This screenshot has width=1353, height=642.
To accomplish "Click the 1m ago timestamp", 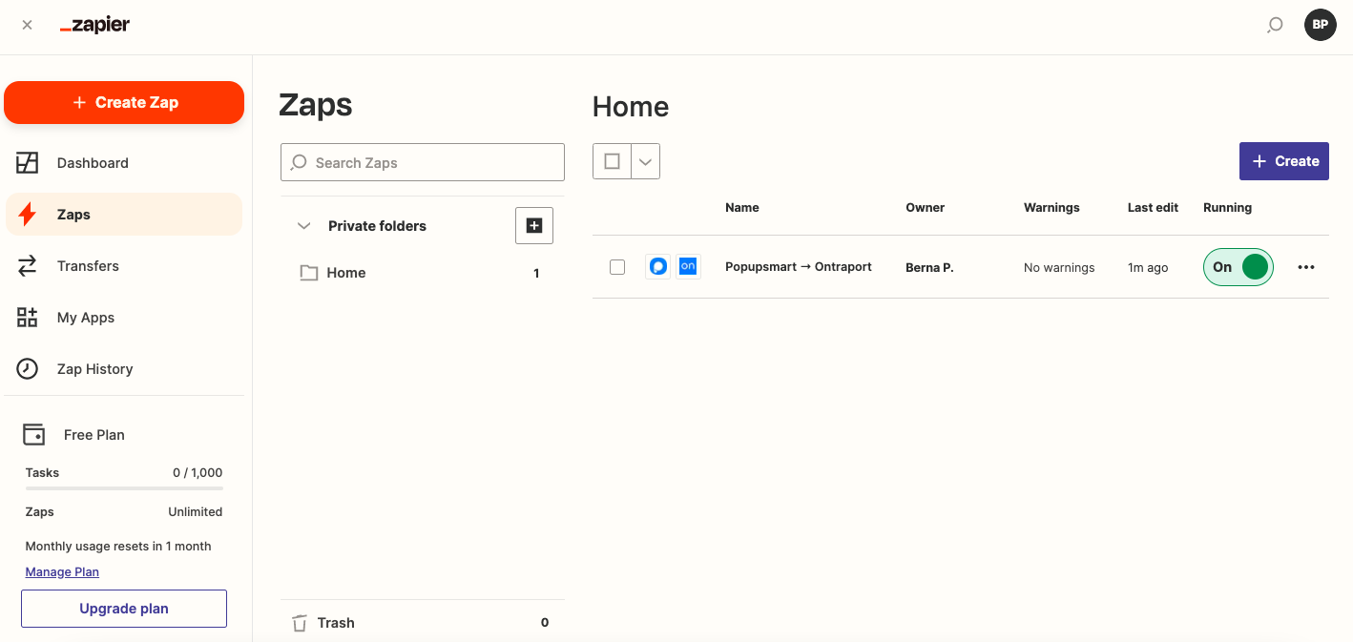I will tap(1148, 268).
